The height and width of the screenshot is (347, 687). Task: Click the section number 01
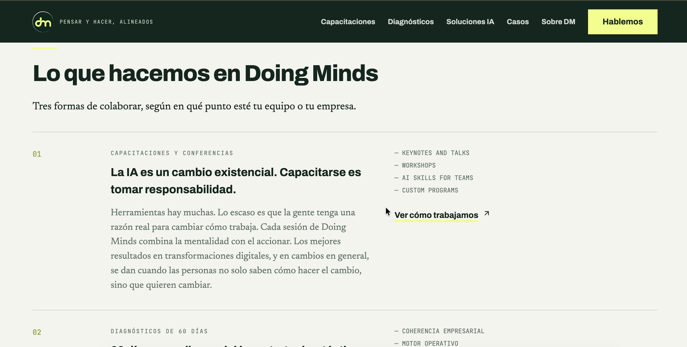(x=37, y=154)
